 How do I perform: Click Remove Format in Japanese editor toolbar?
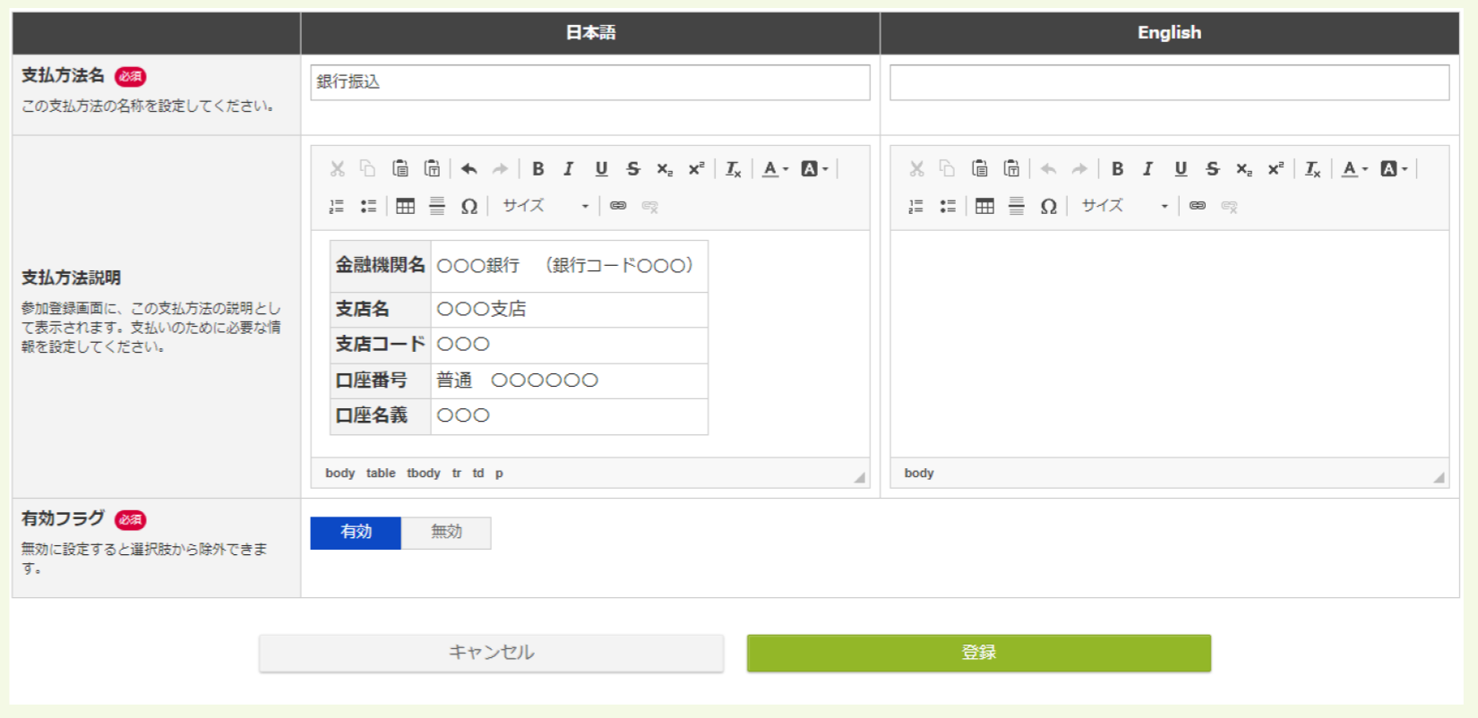(733, 168)
